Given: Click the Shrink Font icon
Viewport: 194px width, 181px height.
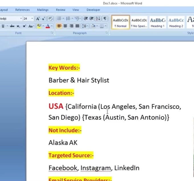Looking at the screenshot, I should pyautogui.click(x=43, y=19).
